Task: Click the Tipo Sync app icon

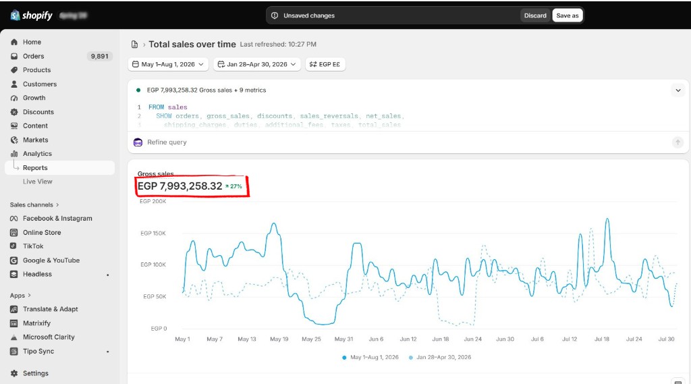Action: 13,351
